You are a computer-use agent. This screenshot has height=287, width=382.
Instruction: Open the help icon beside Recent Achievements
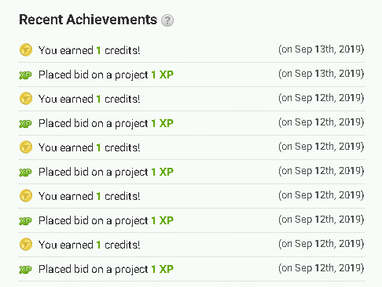167,20
